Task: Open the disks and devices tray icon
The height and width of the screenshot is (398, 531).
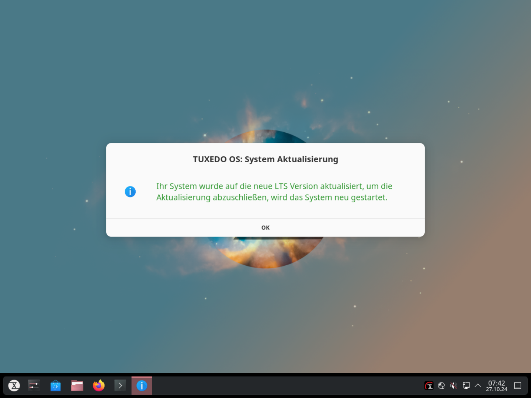Action: pyautogui.click(x=441, y=385)
